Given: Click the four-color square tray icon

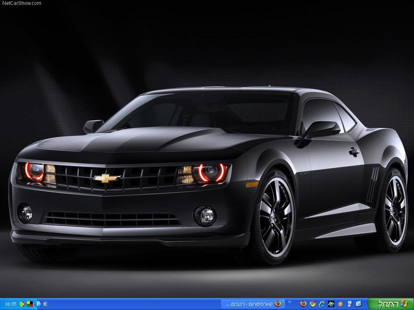Looking at the screenshot, I should [30, 304].
